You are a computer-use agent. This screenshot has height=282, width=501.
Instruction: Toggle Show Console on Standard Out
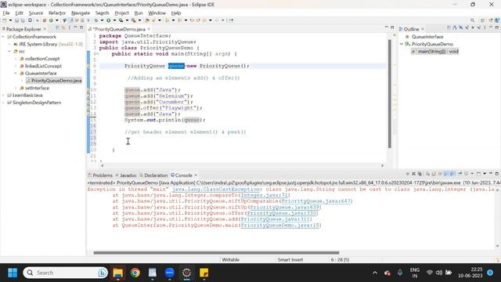pos(447,174)
